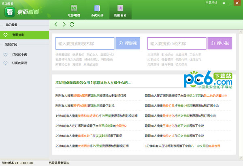Click the 已经是最新版本 status text
Image resolution: width=243 pixels, height=166 pixels.
point(59,163)
